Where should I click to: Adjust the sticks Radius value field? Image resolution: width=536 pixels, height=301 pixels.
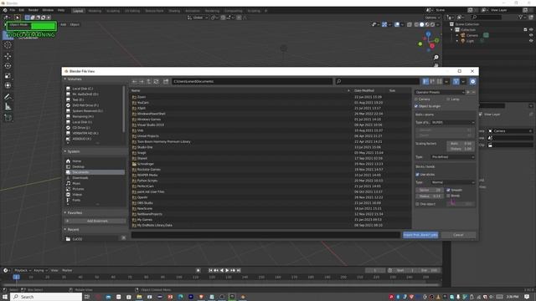click(430, 196)
